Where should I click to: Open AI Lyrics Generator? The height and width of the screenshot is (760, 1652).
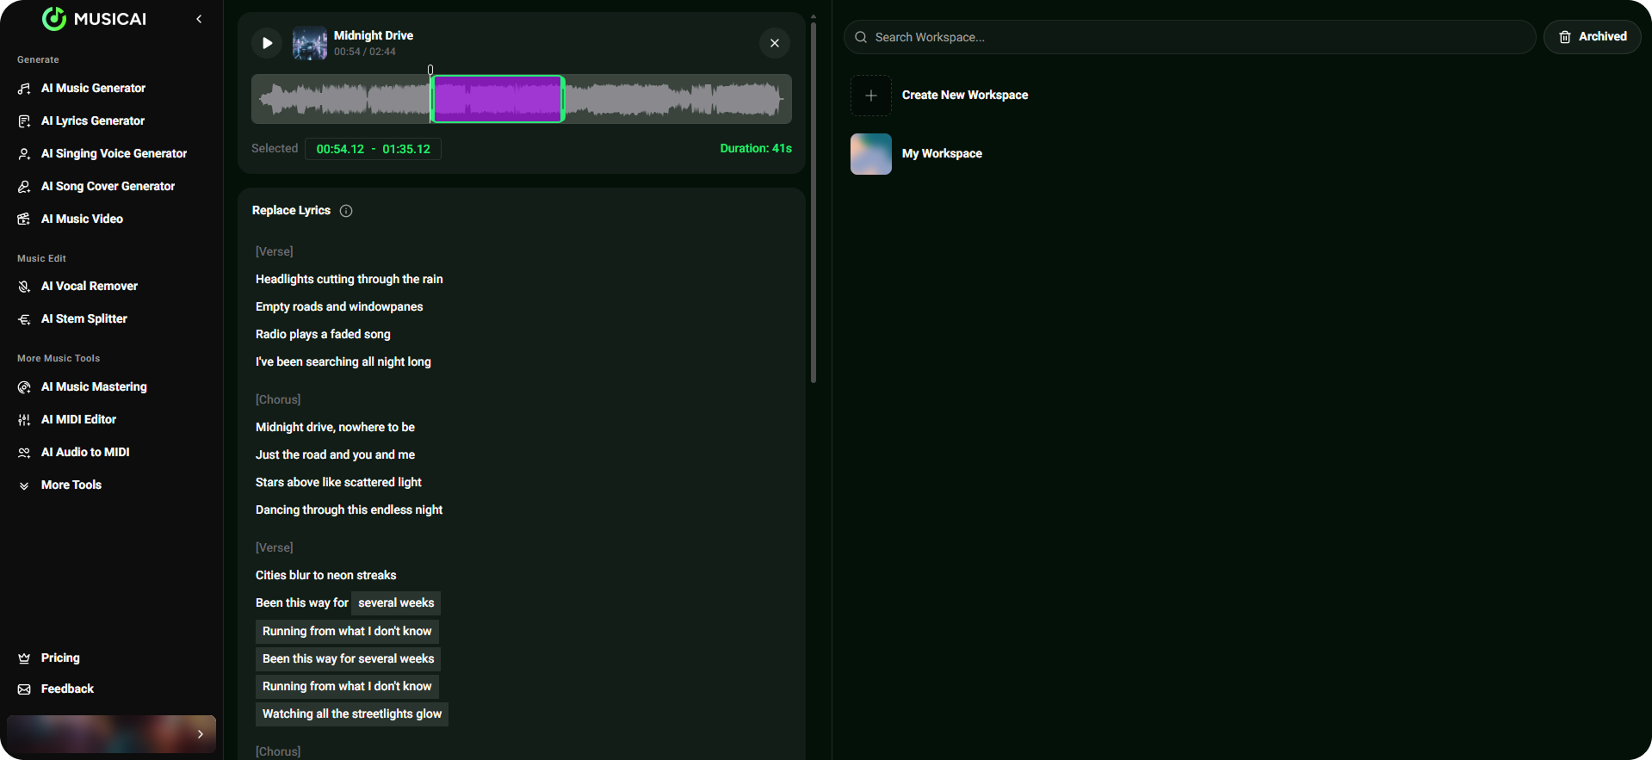point(92,120)
